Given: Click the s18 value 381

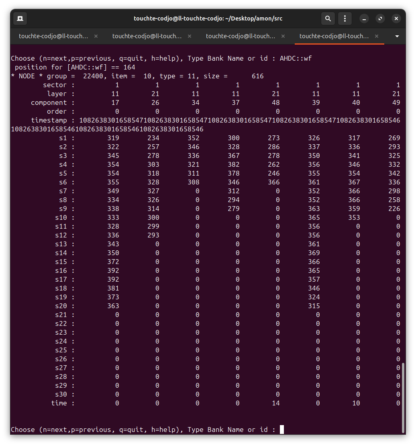Looking at the screenshot, I should [113, 288].
